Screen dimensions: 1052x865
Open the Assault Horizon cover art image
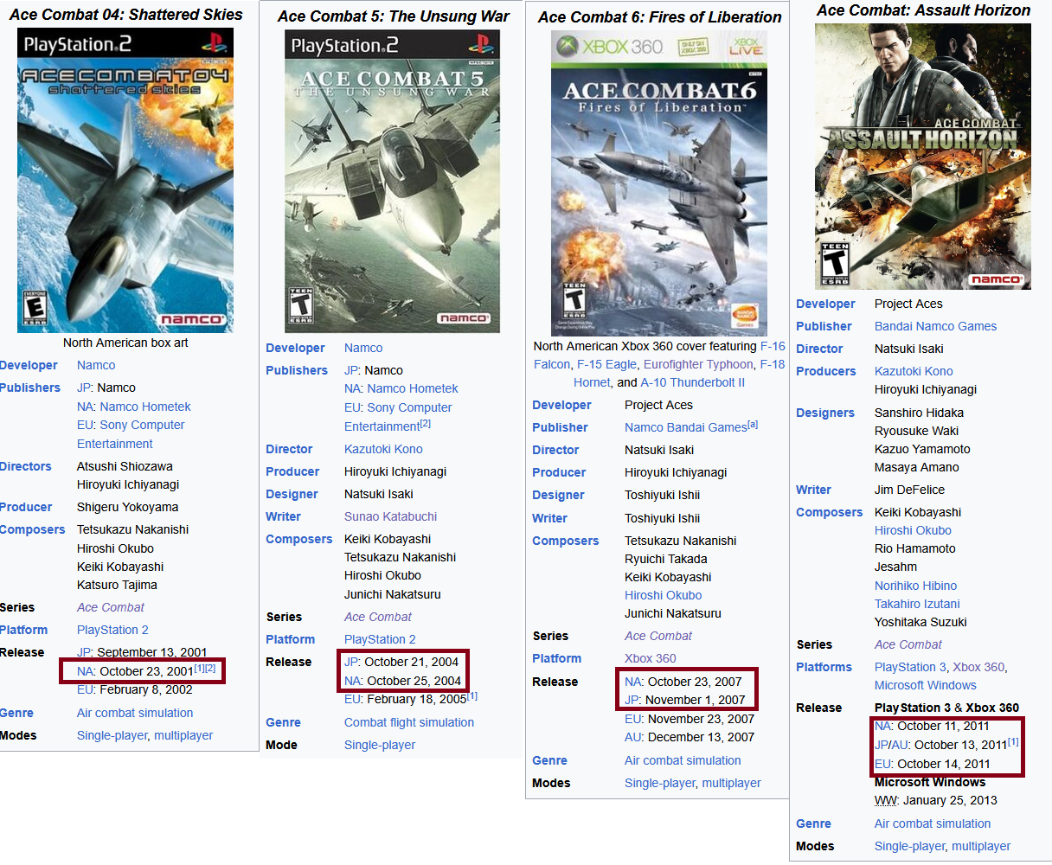[x=923, y=157]
